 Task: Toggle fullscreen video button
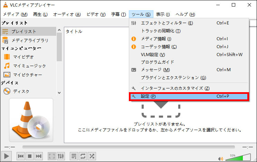coord(52,156)
